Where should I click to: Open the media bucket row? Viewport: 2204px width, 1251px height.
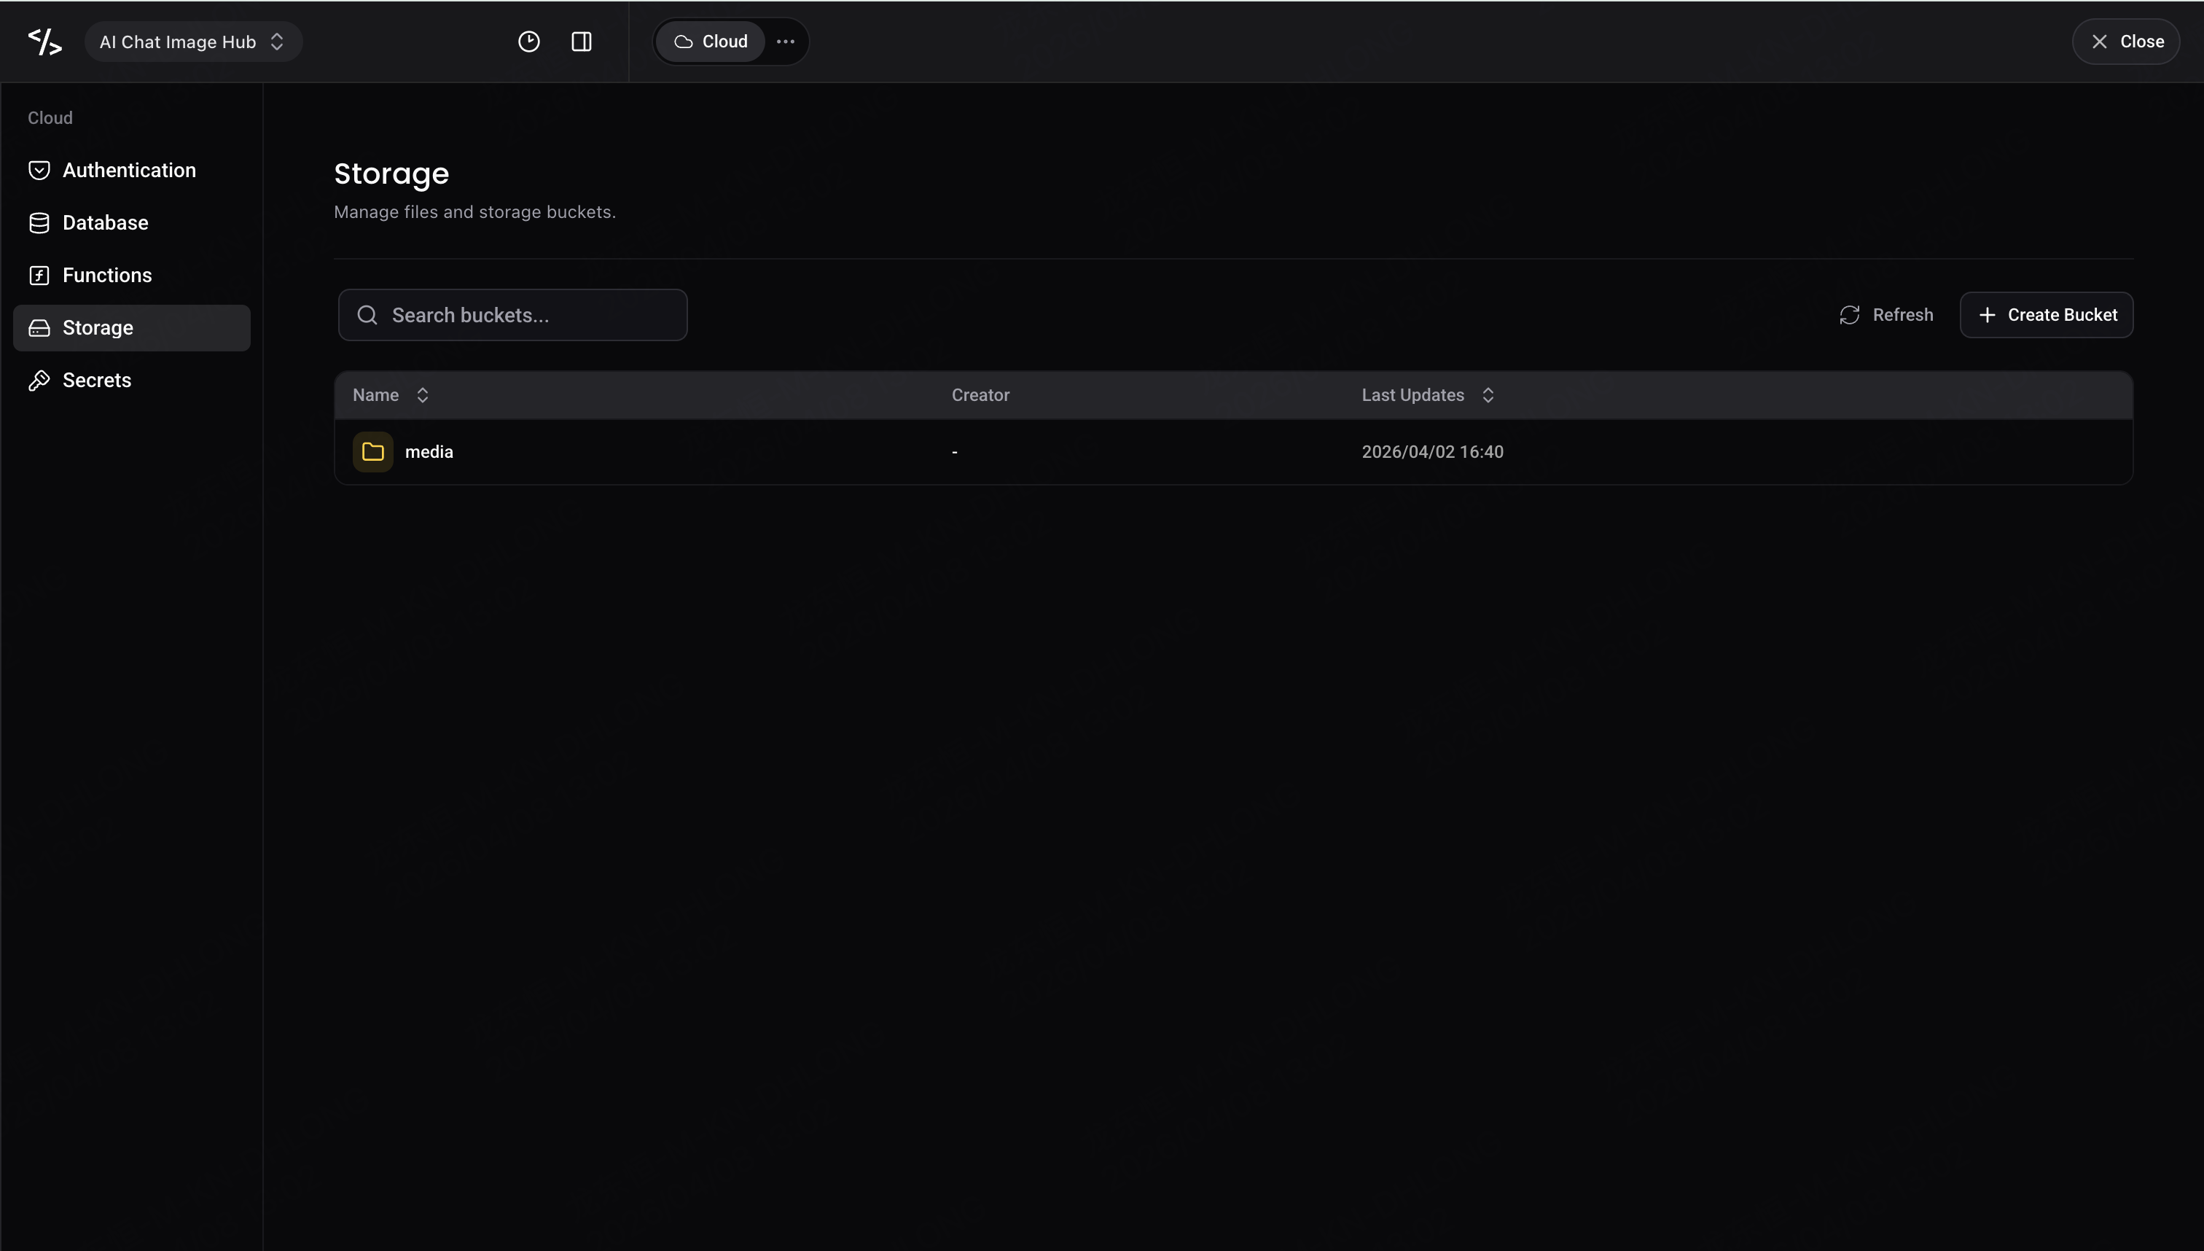click(1233, 452)
